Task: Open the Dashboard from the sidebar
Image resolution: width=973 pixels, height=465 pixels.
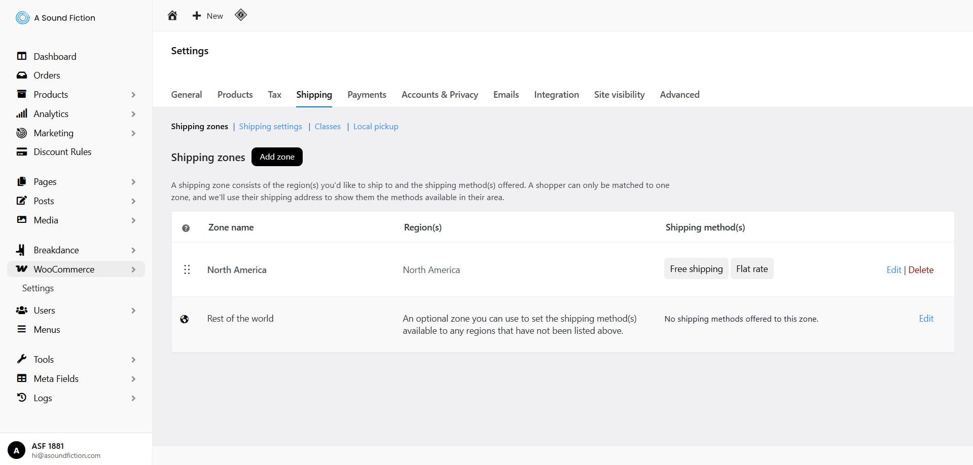Action: pos(21,56)
